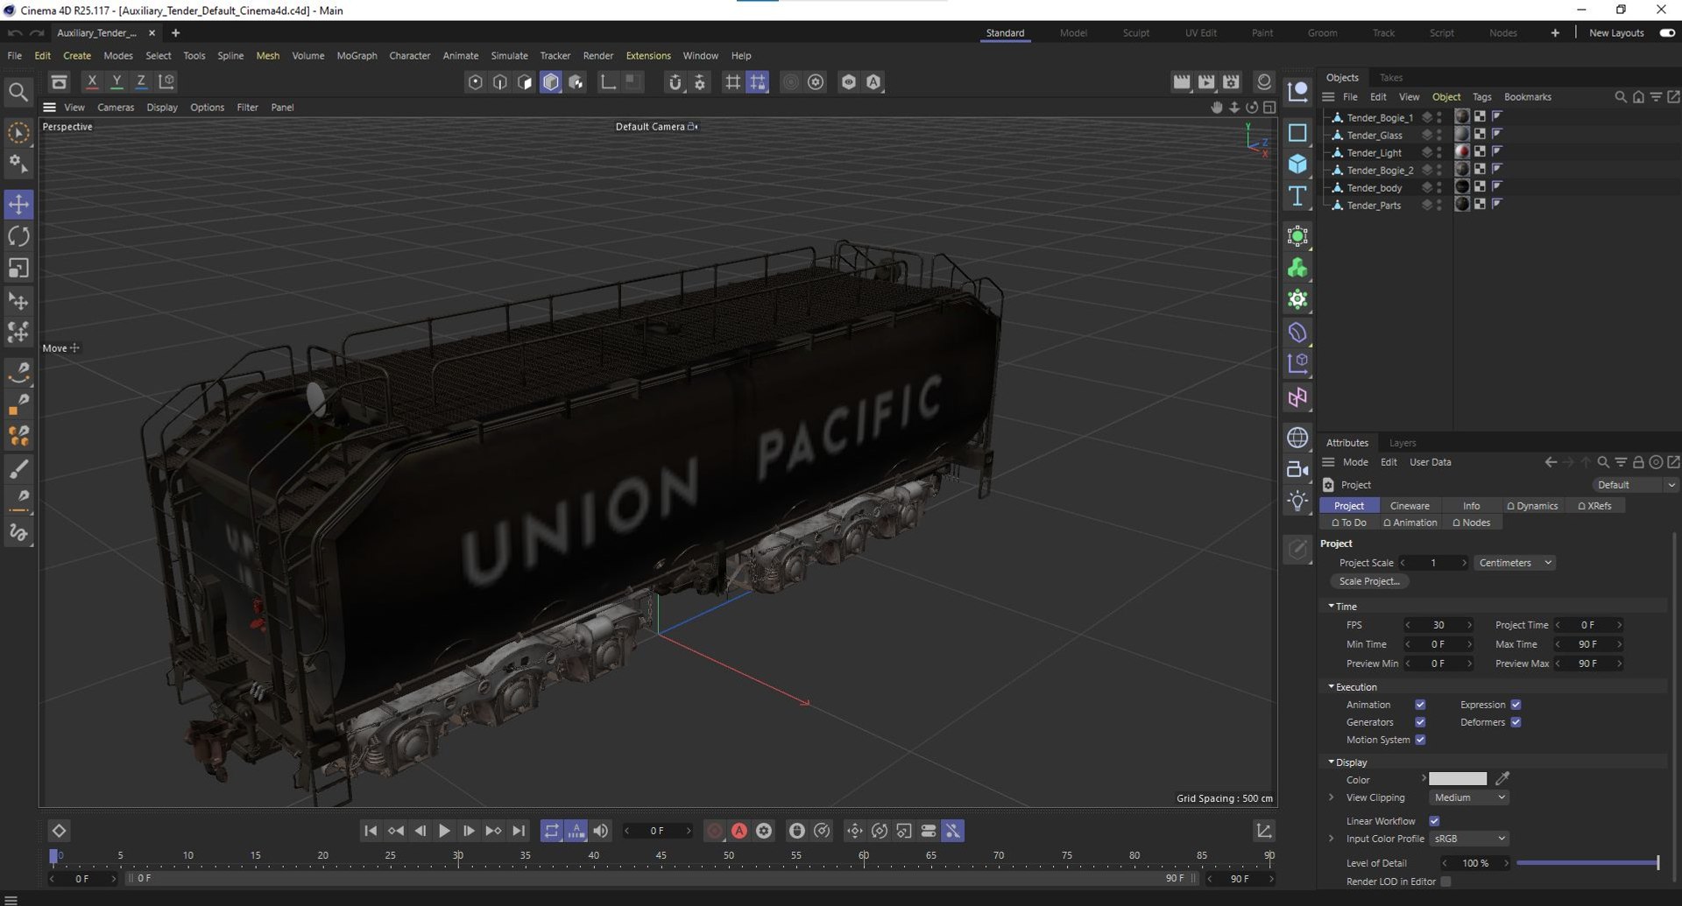Uncheck the Animation execution checkbox
Screen dimensions: 1682x906
pyautogui.click(x=1420, y=705)
